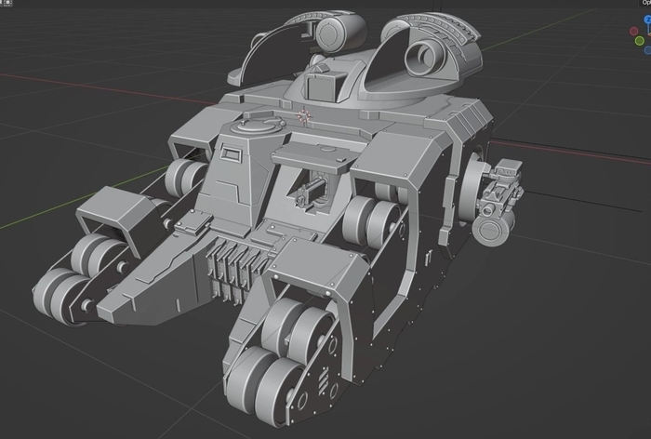Click the 3D cursor near the turret base
The image size is (651, 439).
304,116
